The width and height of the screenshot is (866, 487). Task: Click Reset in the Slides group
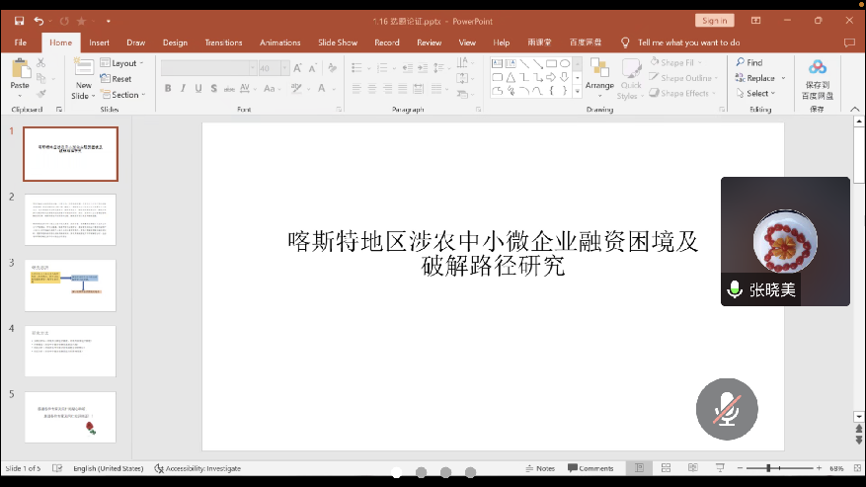[120, 79]
